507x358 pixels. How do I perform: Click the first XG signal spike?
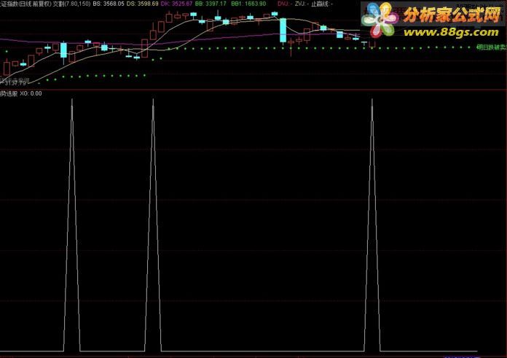tap(72, 225)
